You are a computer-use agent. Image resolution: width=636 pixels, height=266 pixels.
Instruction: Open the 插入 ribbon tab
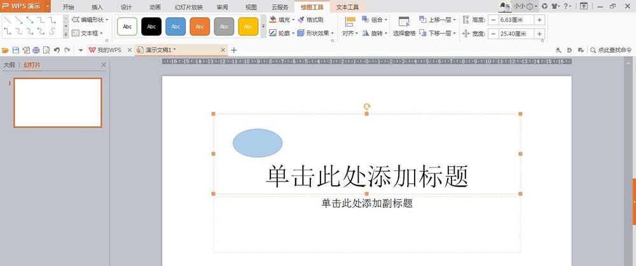[x=97, y=7]
